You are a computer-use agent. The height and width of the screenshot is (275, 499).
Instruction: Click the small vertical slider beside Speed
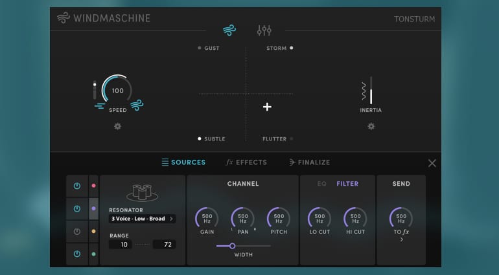point(95,91)
